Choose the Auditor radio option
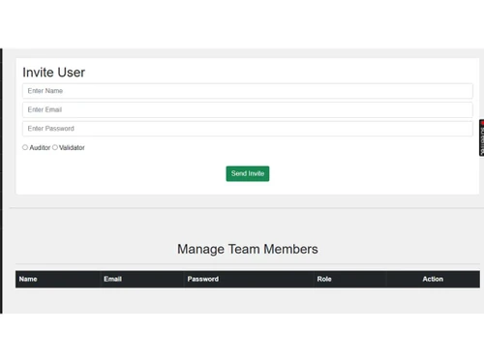This screenshot has height=363, width=484. [x=25, y=147]
